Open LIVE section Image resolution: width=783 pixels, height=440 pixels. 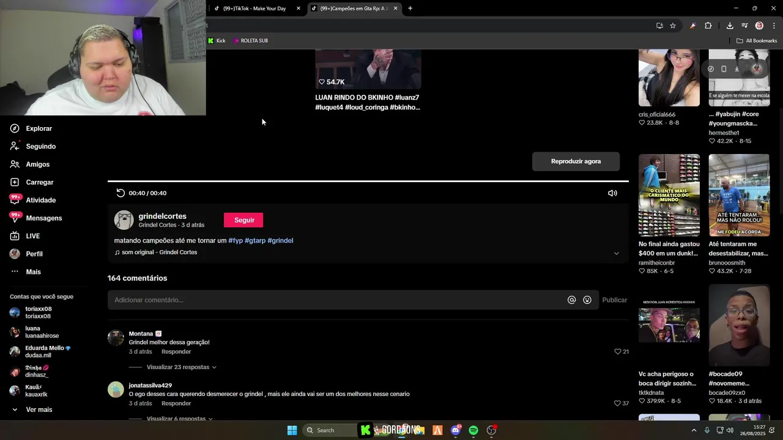click(24, 236)
